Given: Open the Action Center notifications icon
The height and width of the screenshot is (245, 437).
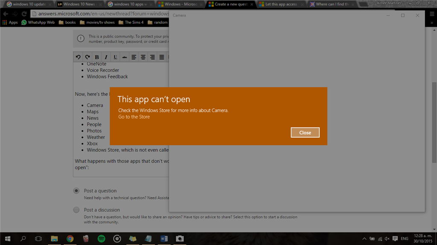Looking at the screenshot, I should 395,239.
